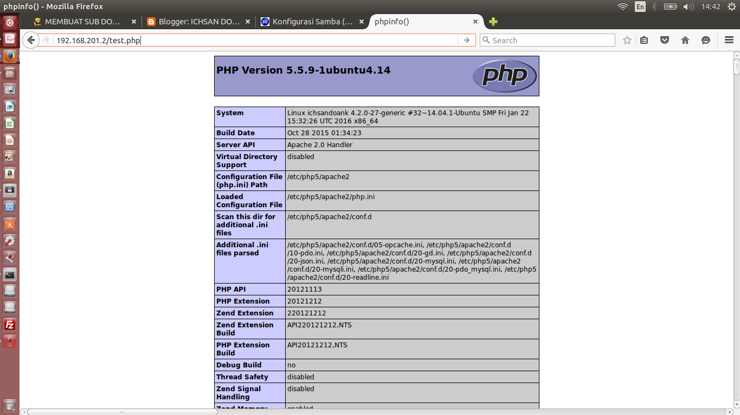This screenshot has height=415, width=740.
Task: Open Ubuntu Software Center from launcher
Action: point(10,224)
